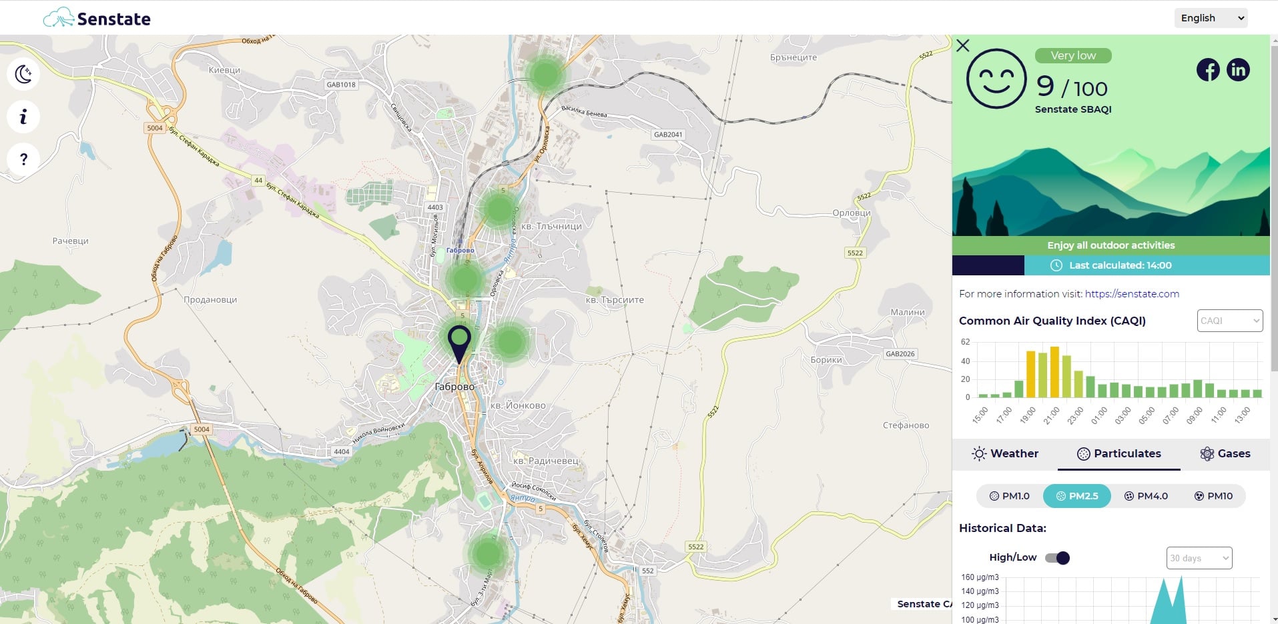Viewport: 1278px width, 624px height.
Task: Switch to the Gases tab
Action: coord(1225,454)
